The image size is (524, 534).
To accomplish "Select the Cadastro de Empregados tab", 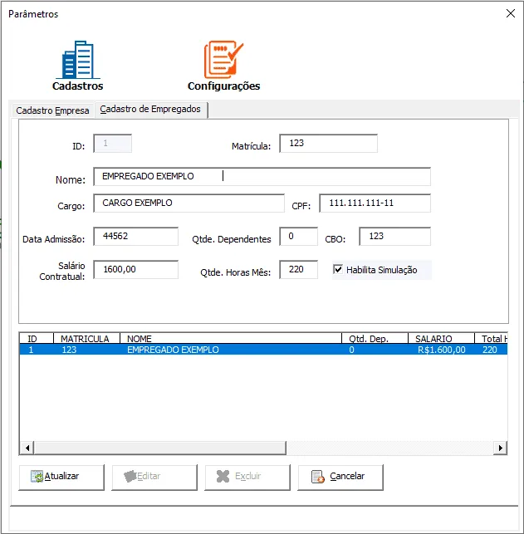I will click(x=150, y=110).
